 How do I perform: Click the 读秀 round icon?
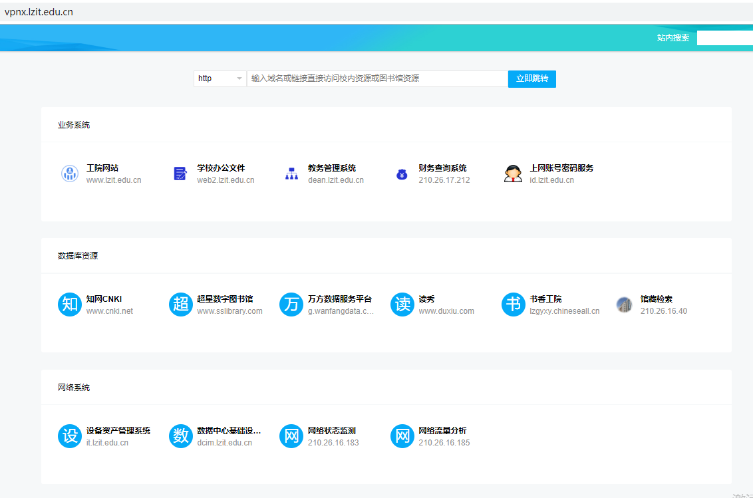point(402,305)
